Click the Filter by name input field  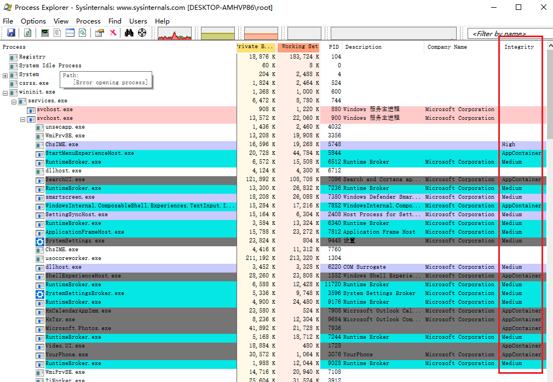point(510,33)
